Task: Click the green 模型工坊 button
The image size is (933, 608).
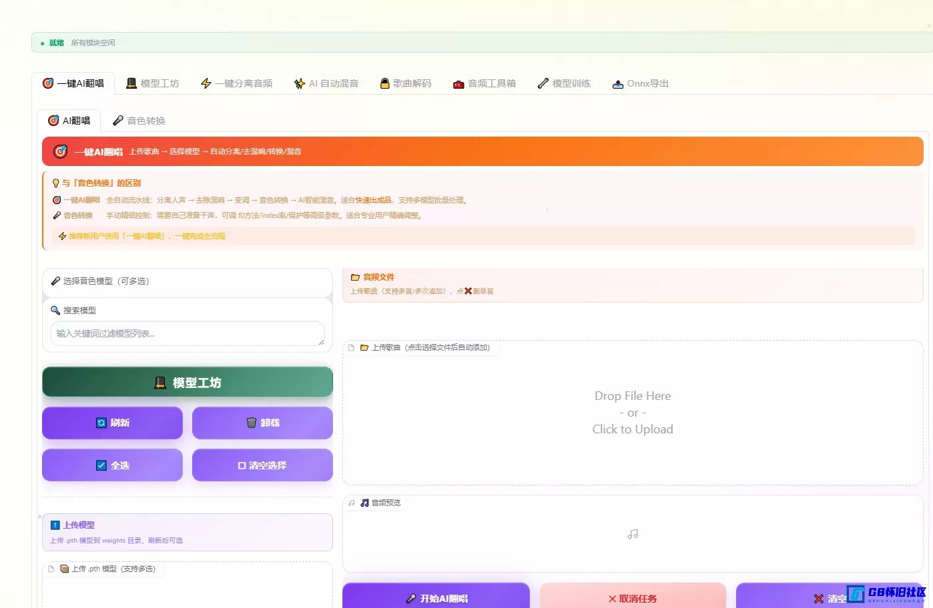Action: [x=188, y=383]
